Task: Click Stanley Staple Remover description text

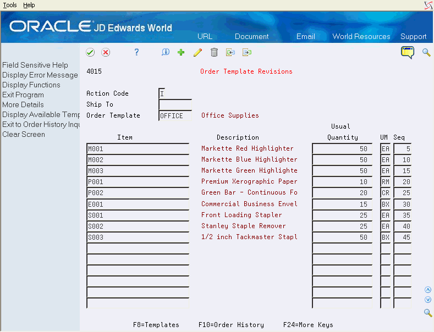Action: coord(243,226)
